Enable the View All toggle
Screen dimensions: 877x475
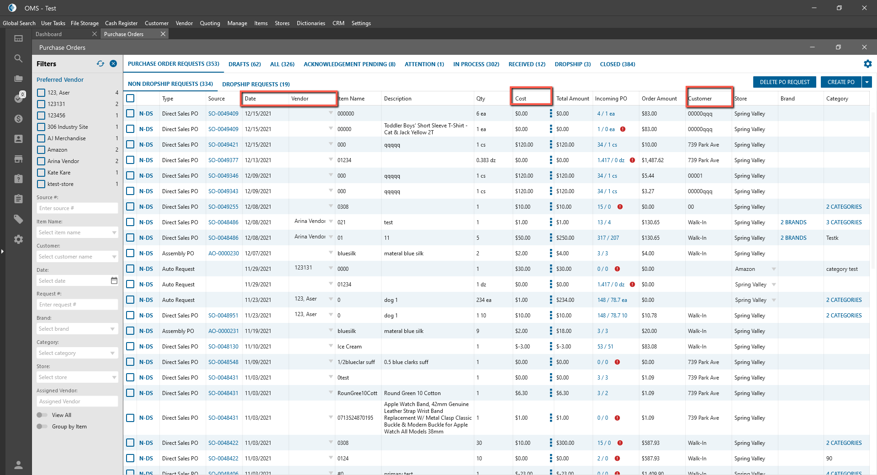[42, 415]
